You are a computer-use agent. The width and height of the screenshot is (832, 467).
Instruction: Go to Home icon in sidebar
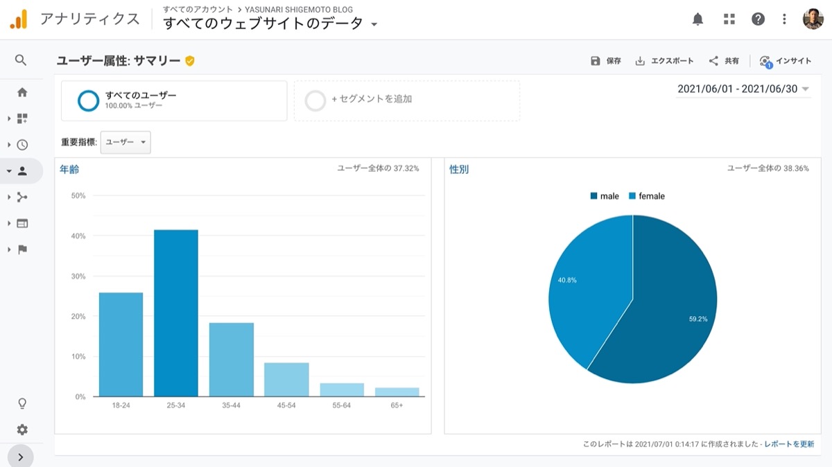pos(22,92)
